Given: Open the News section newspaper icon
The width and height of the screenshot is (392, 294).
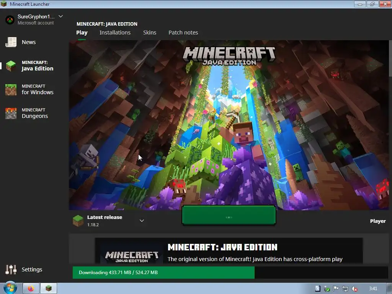Looking at the screenshot, I should tap(11, 42).
